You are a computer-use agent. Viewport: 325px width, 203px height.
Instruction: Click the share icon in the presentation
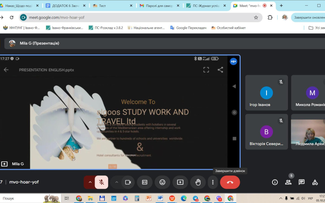click(x=220, y=70)
